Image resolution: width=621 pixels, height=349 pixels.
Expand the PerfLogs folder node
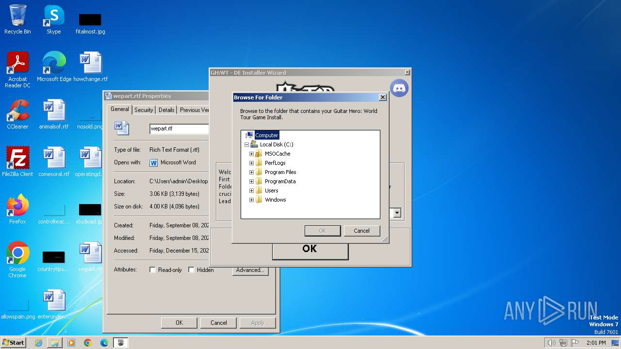click(x=251, y=163)
